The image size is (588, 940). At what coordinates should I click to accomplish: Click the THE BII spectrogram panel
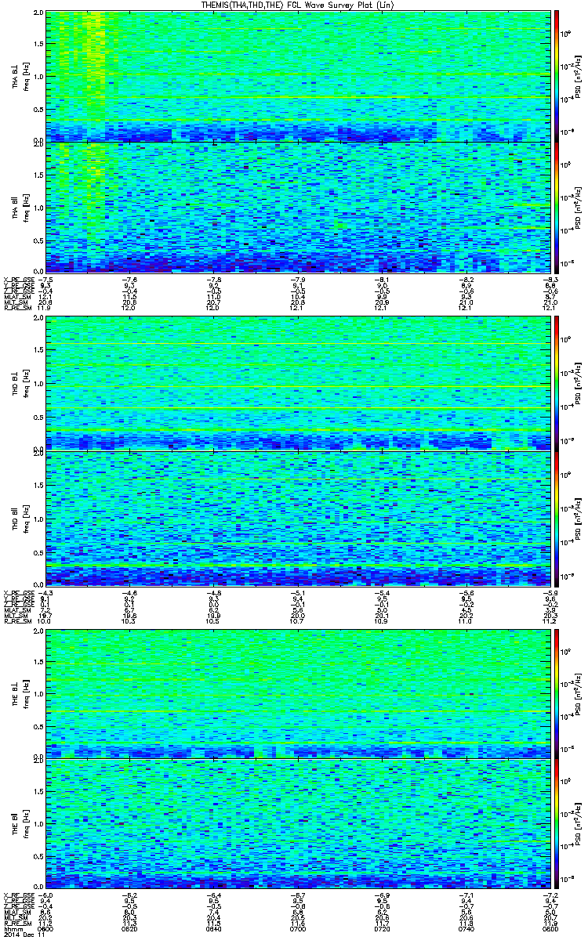(298, 822)
